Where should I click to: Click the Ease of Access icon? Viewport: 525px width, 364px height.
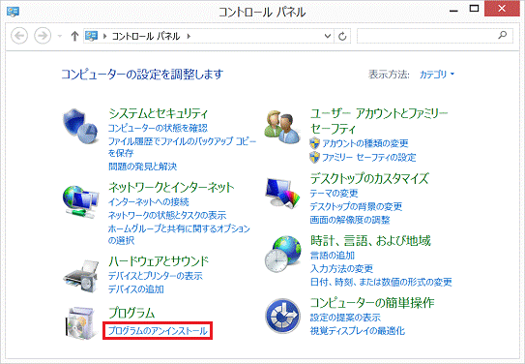(x=282, y=316)
